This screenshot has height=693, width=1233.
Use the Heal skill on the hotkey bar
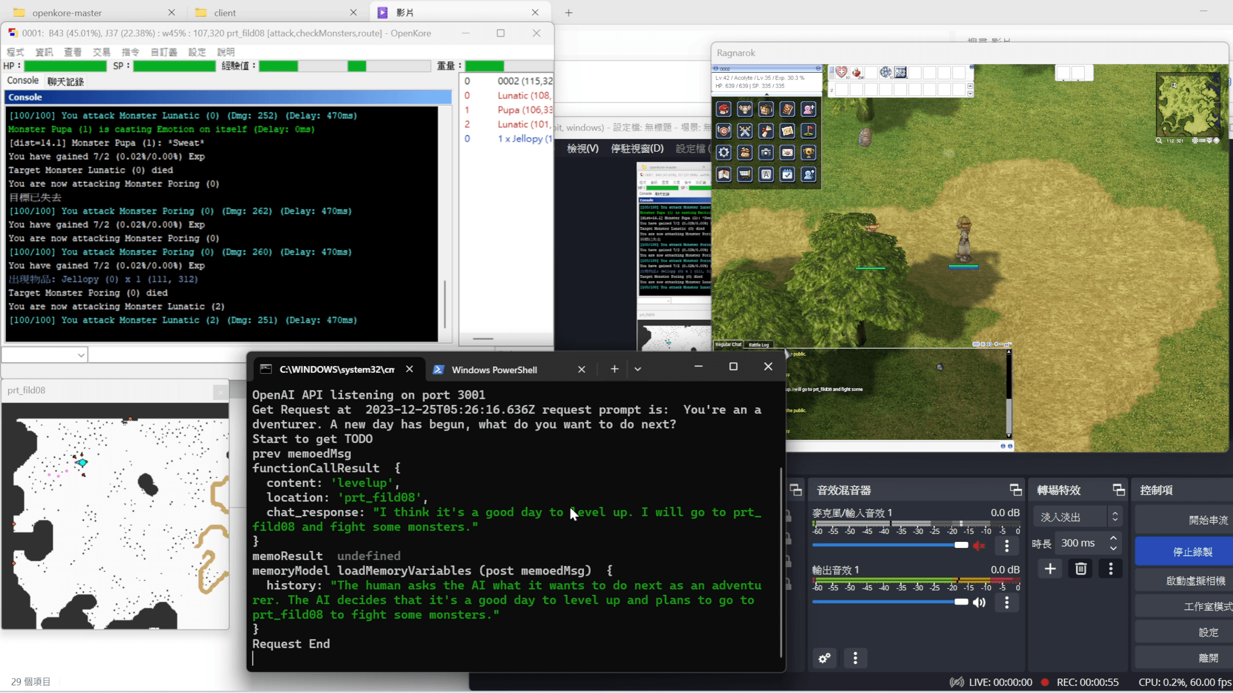(x=842, y=73)
